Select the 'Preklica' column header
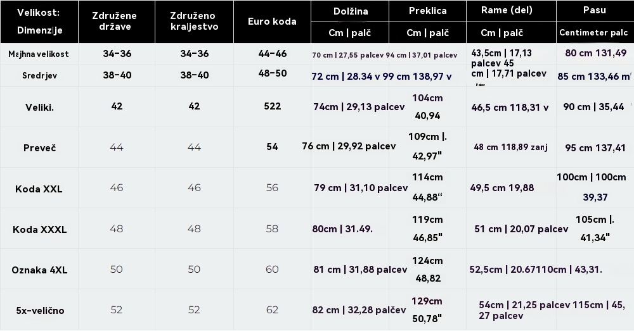 pyautogui.click(x=427, y=11)
